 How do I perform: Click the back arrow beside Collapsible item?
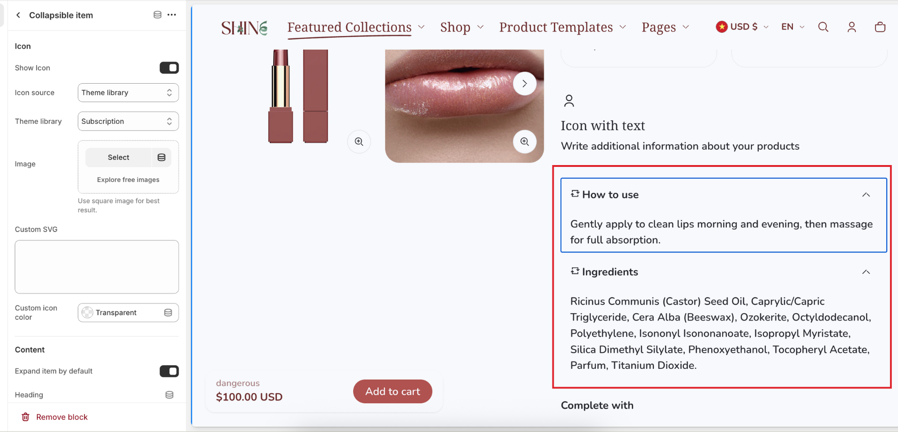18,15
